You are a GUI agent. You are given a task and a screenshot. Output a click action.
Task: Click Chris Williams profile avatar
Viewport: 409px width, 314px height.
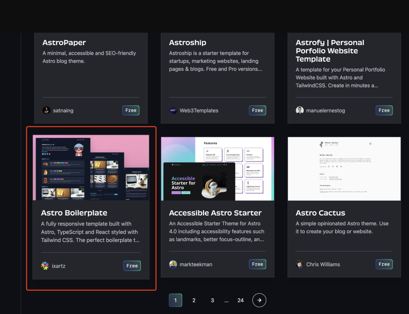(300, 264)
